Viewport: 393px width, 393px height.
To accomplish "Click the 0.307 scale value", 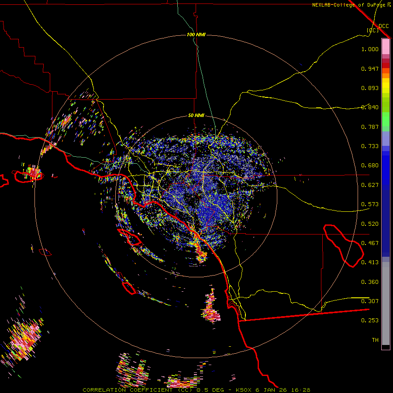I will (370, 301).
